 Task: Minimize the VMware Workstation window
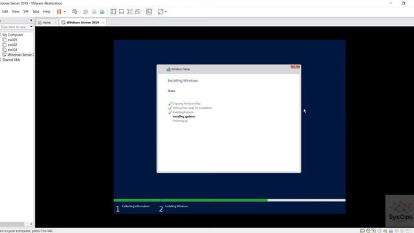[391, 3]
